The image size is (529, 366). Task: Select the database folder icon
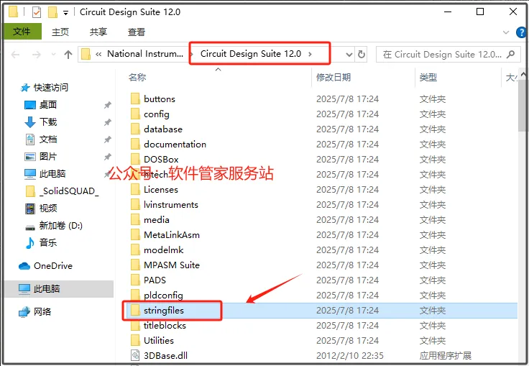pyautogui.click(x=135, y=129)
